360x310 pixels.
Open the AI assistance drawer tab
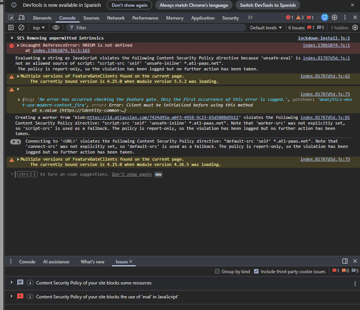coord(56,261)
